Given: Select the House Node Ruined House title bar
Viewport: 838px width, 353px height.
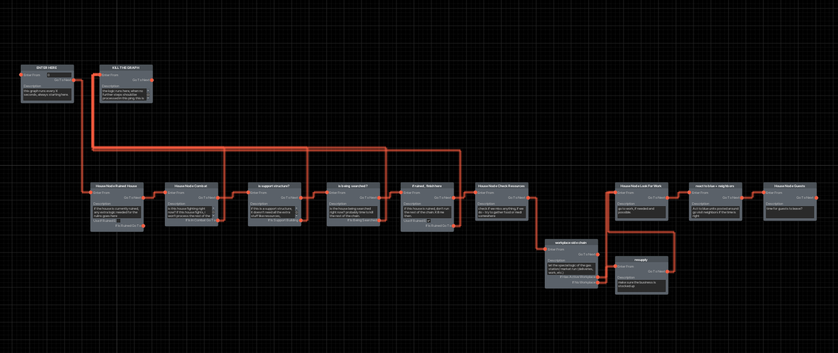Looking at the screenshot, I should click(117, 185).
